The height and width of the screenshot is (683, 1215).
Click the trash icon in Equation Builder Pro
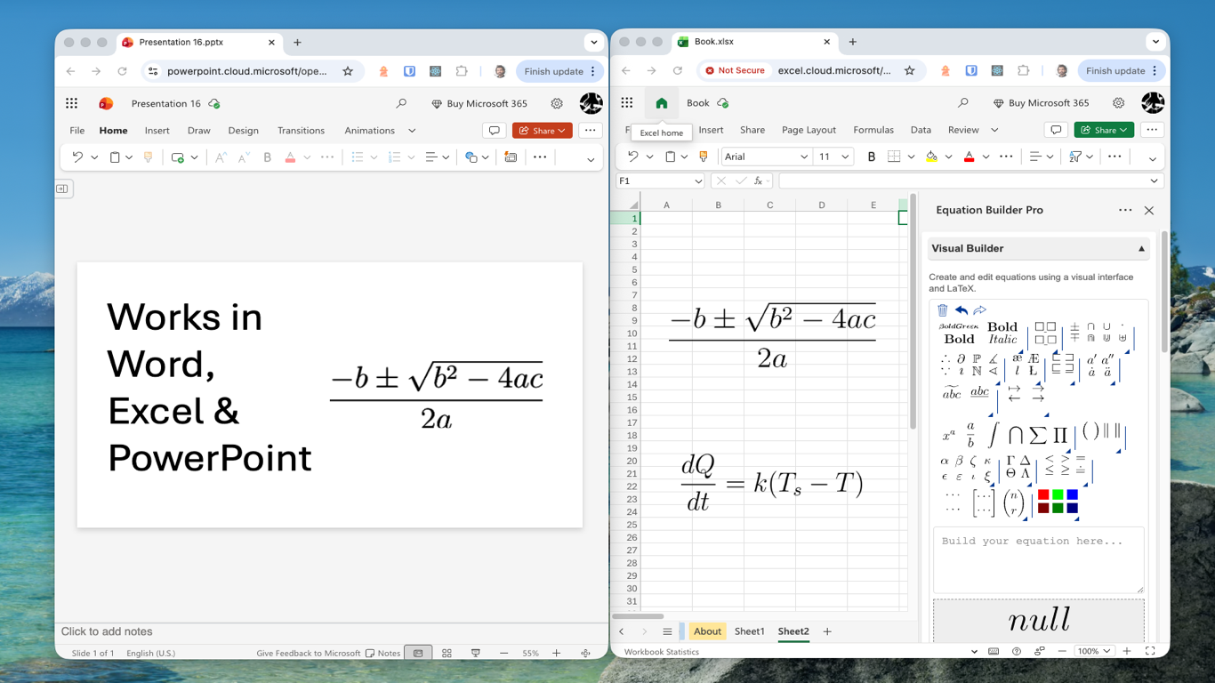pyautogui.click(x=943, y=309)
